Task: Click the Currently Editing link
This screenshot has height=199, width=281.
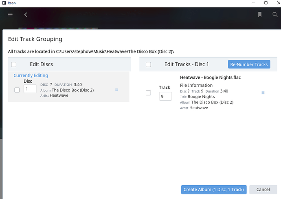Action: pos(31,75)
